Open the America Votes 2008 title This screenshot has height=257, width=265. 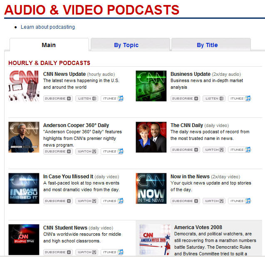pos(198,227)
